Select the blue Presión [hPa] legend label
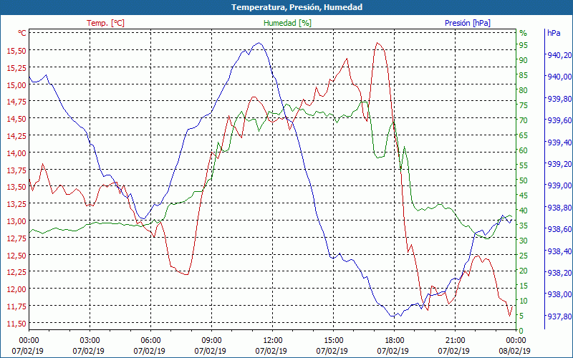The height and width of the screenshot is (358, 573). [468, 23]
